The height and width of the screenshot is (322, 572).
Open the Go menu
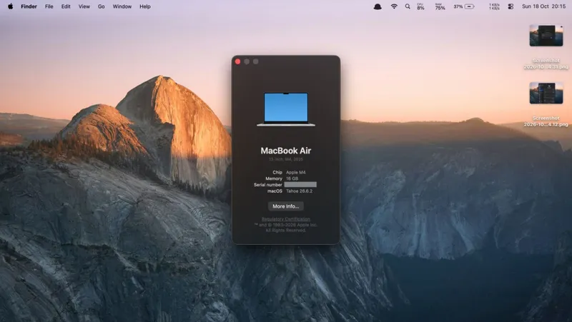(101, 6)
